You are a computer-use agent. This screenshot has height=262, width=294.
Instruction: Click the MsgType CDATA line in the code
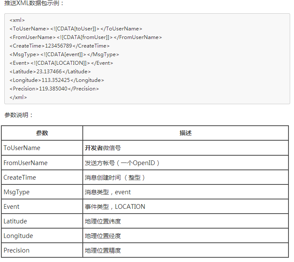[x=64, y=54]
